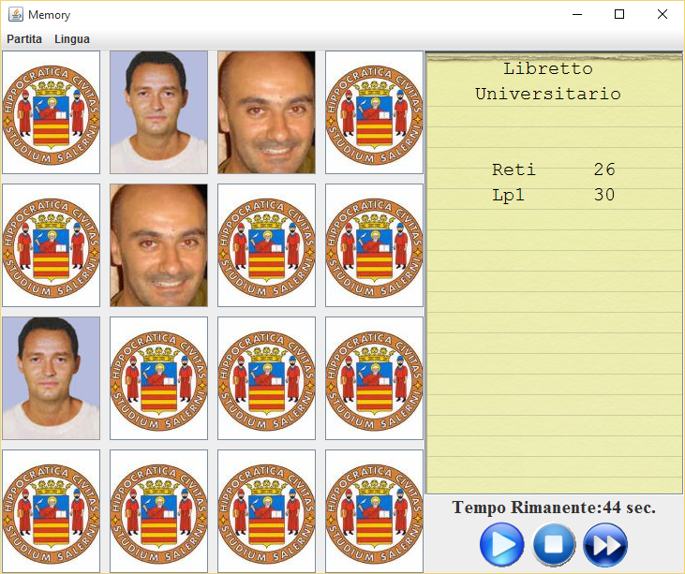This screenshot has height=574, width=685.
Task: Click the Java icon in the title bar
Action: 16,14
